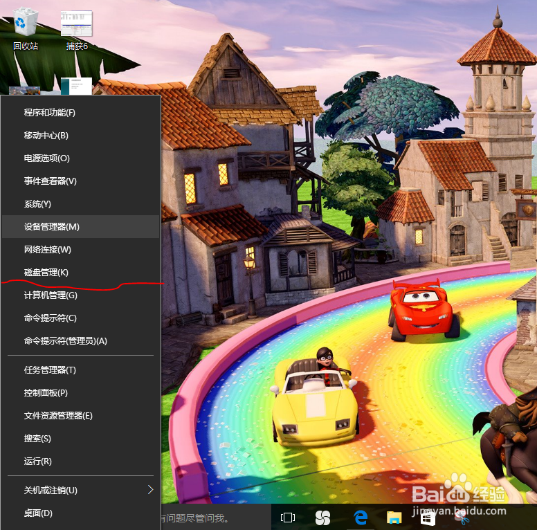Launch 计算机管理(G)
537x530 pixels.
tap(81, 295)
